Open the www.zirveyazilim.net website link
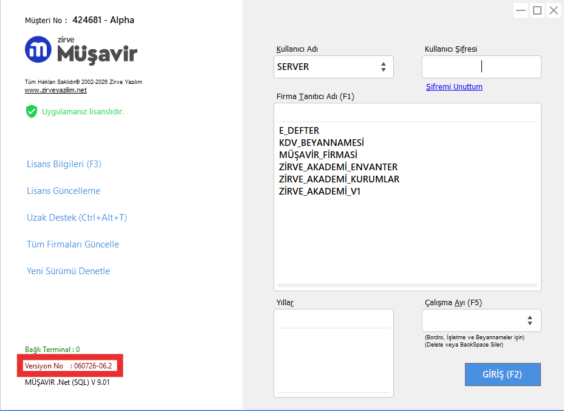This screenshot has height=411, width=564. pyautogui.click(x=56, y=91)
